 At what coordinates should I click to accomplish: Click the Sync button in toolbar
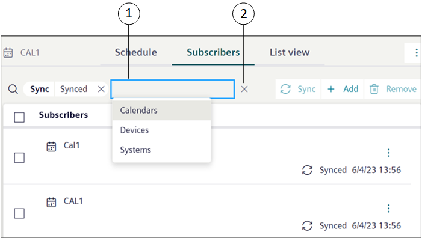[x=298, y=89]
